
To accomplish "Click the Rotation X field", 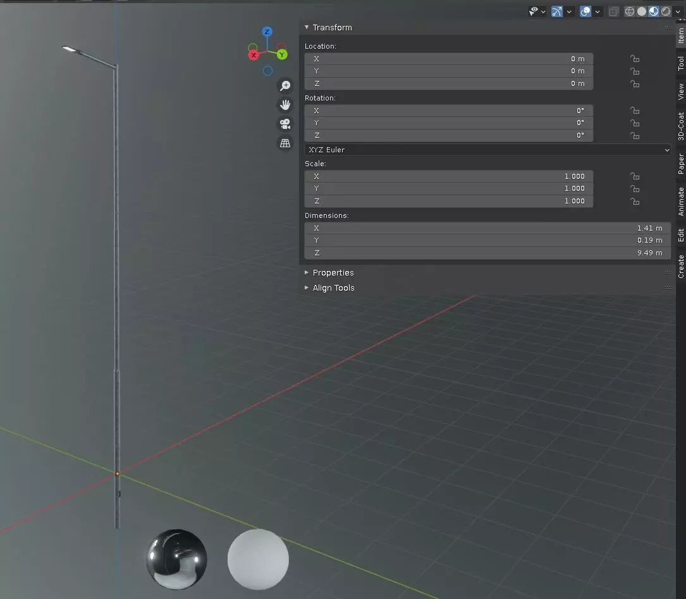I will point(448,111).
